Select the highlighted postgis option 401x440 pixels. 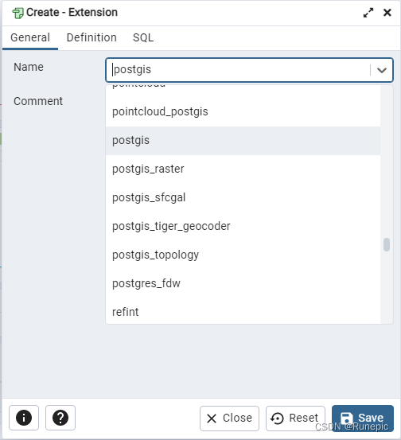(243, 141)
